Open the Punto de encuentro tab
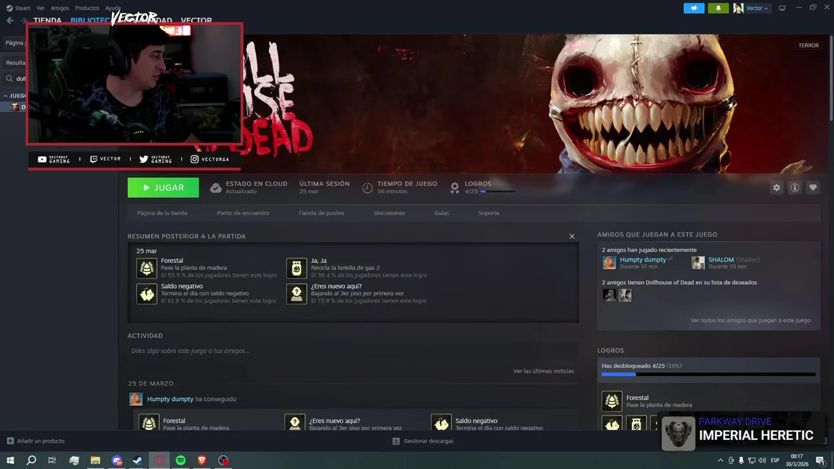 tap(243, 213)
